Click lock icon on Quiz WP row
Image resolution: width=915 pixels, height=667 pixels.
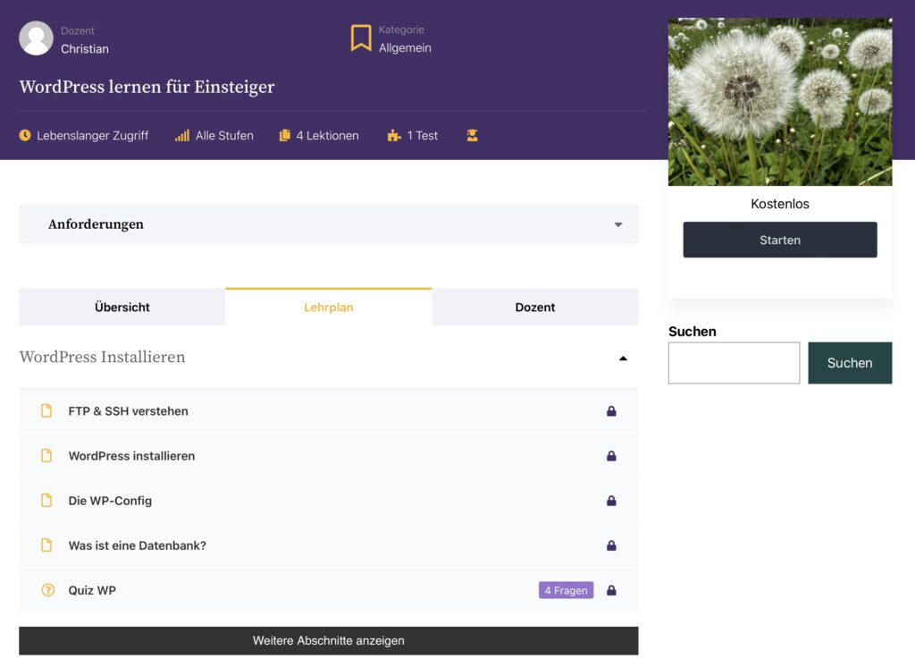coord(611,590)
